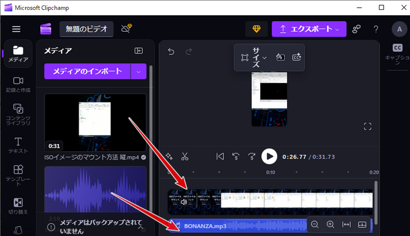The width and height of the screenshot is (410, 236).
Task: Zoom out the timeline
Action: (x=315, y=224)
